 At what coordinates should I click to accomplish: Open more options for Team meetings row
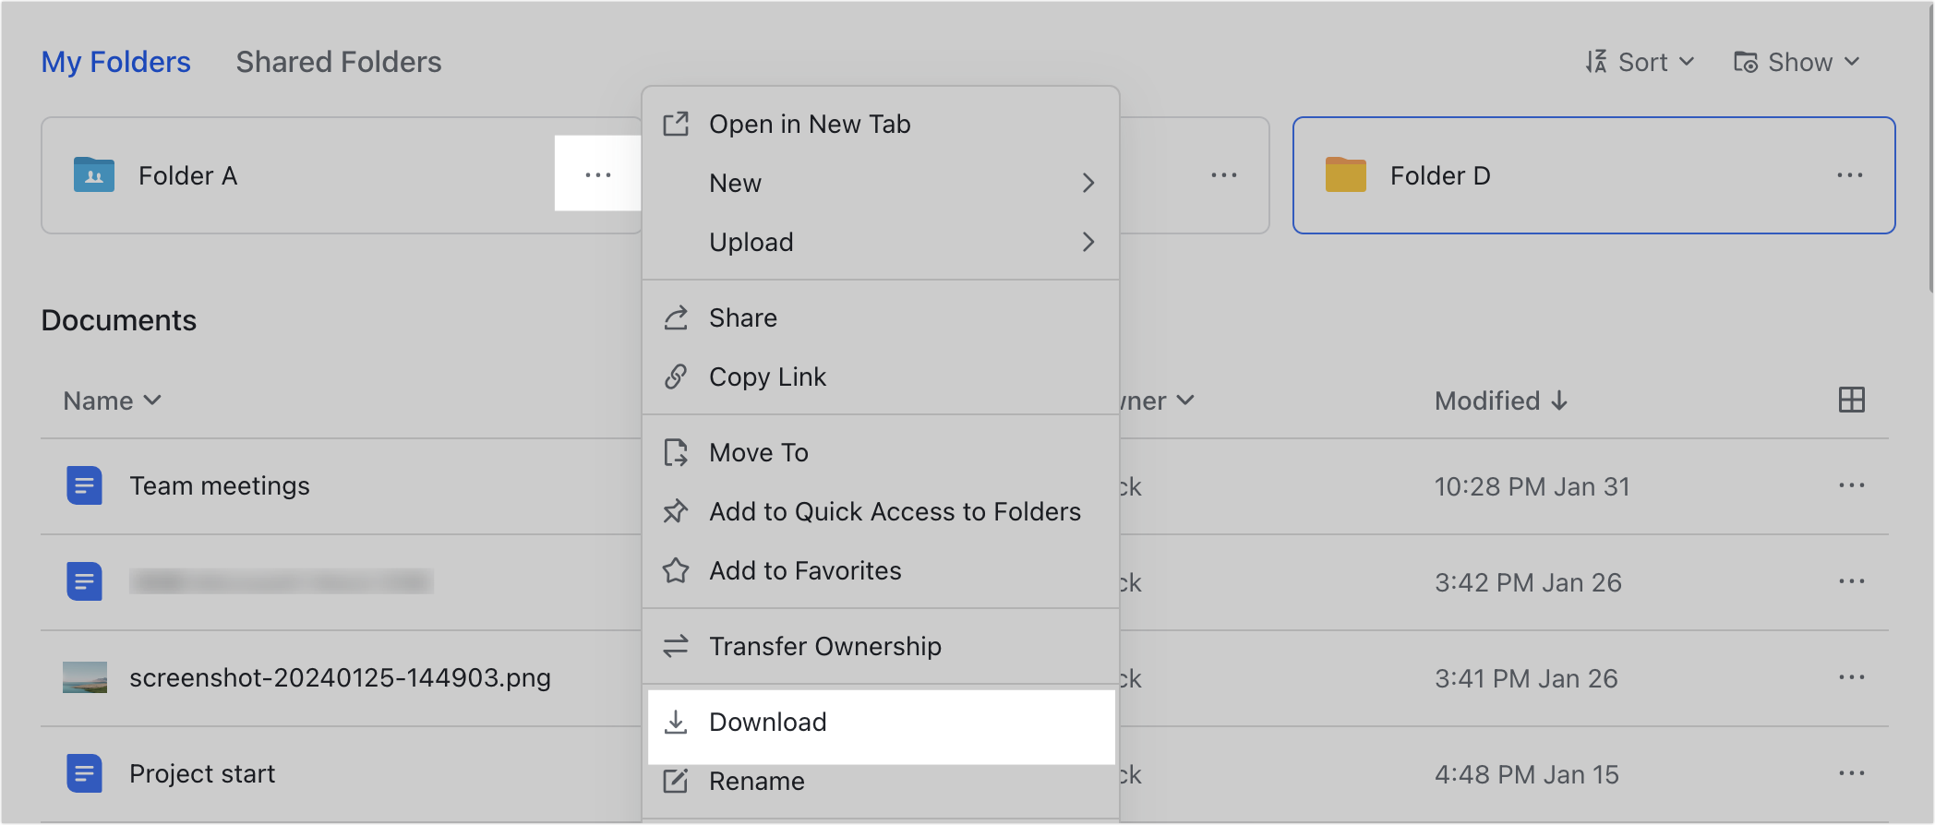point(1851,485)
